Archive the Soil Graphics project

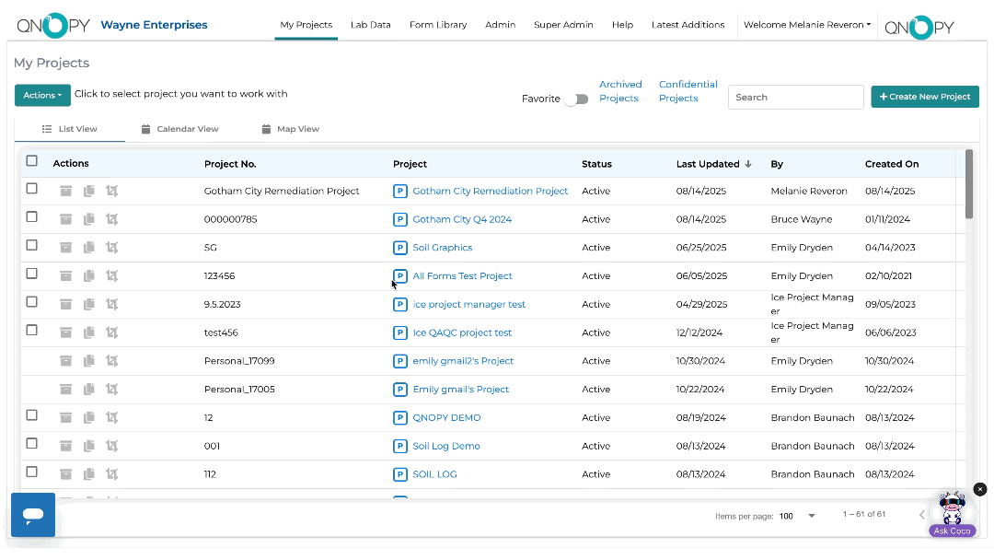(66, 248)
